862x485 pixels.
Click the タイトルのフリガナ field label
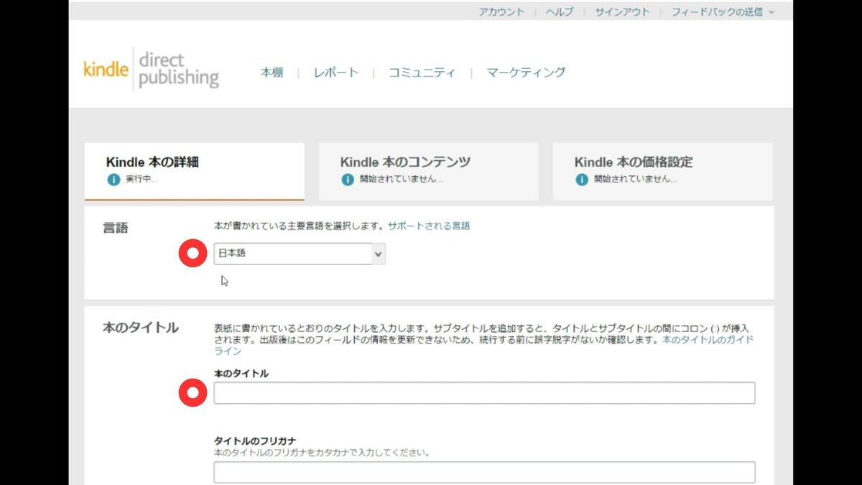[255, 440]
